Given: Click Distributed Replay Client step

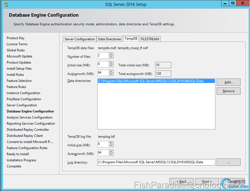Looking at the screenshot, I should 25,136.
